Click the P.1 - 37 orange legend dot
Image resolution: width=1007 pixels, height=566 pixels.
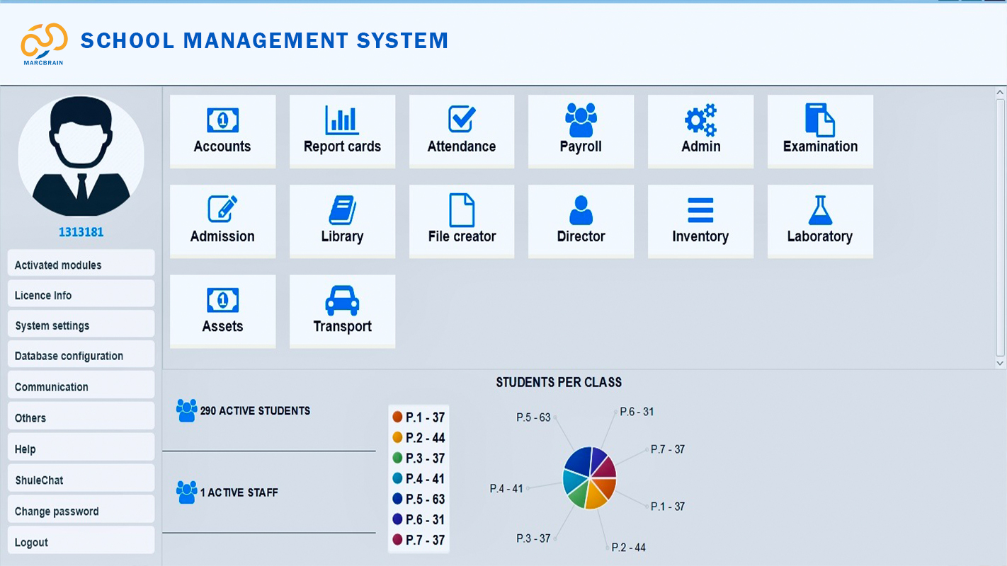[x=397, y=417]
